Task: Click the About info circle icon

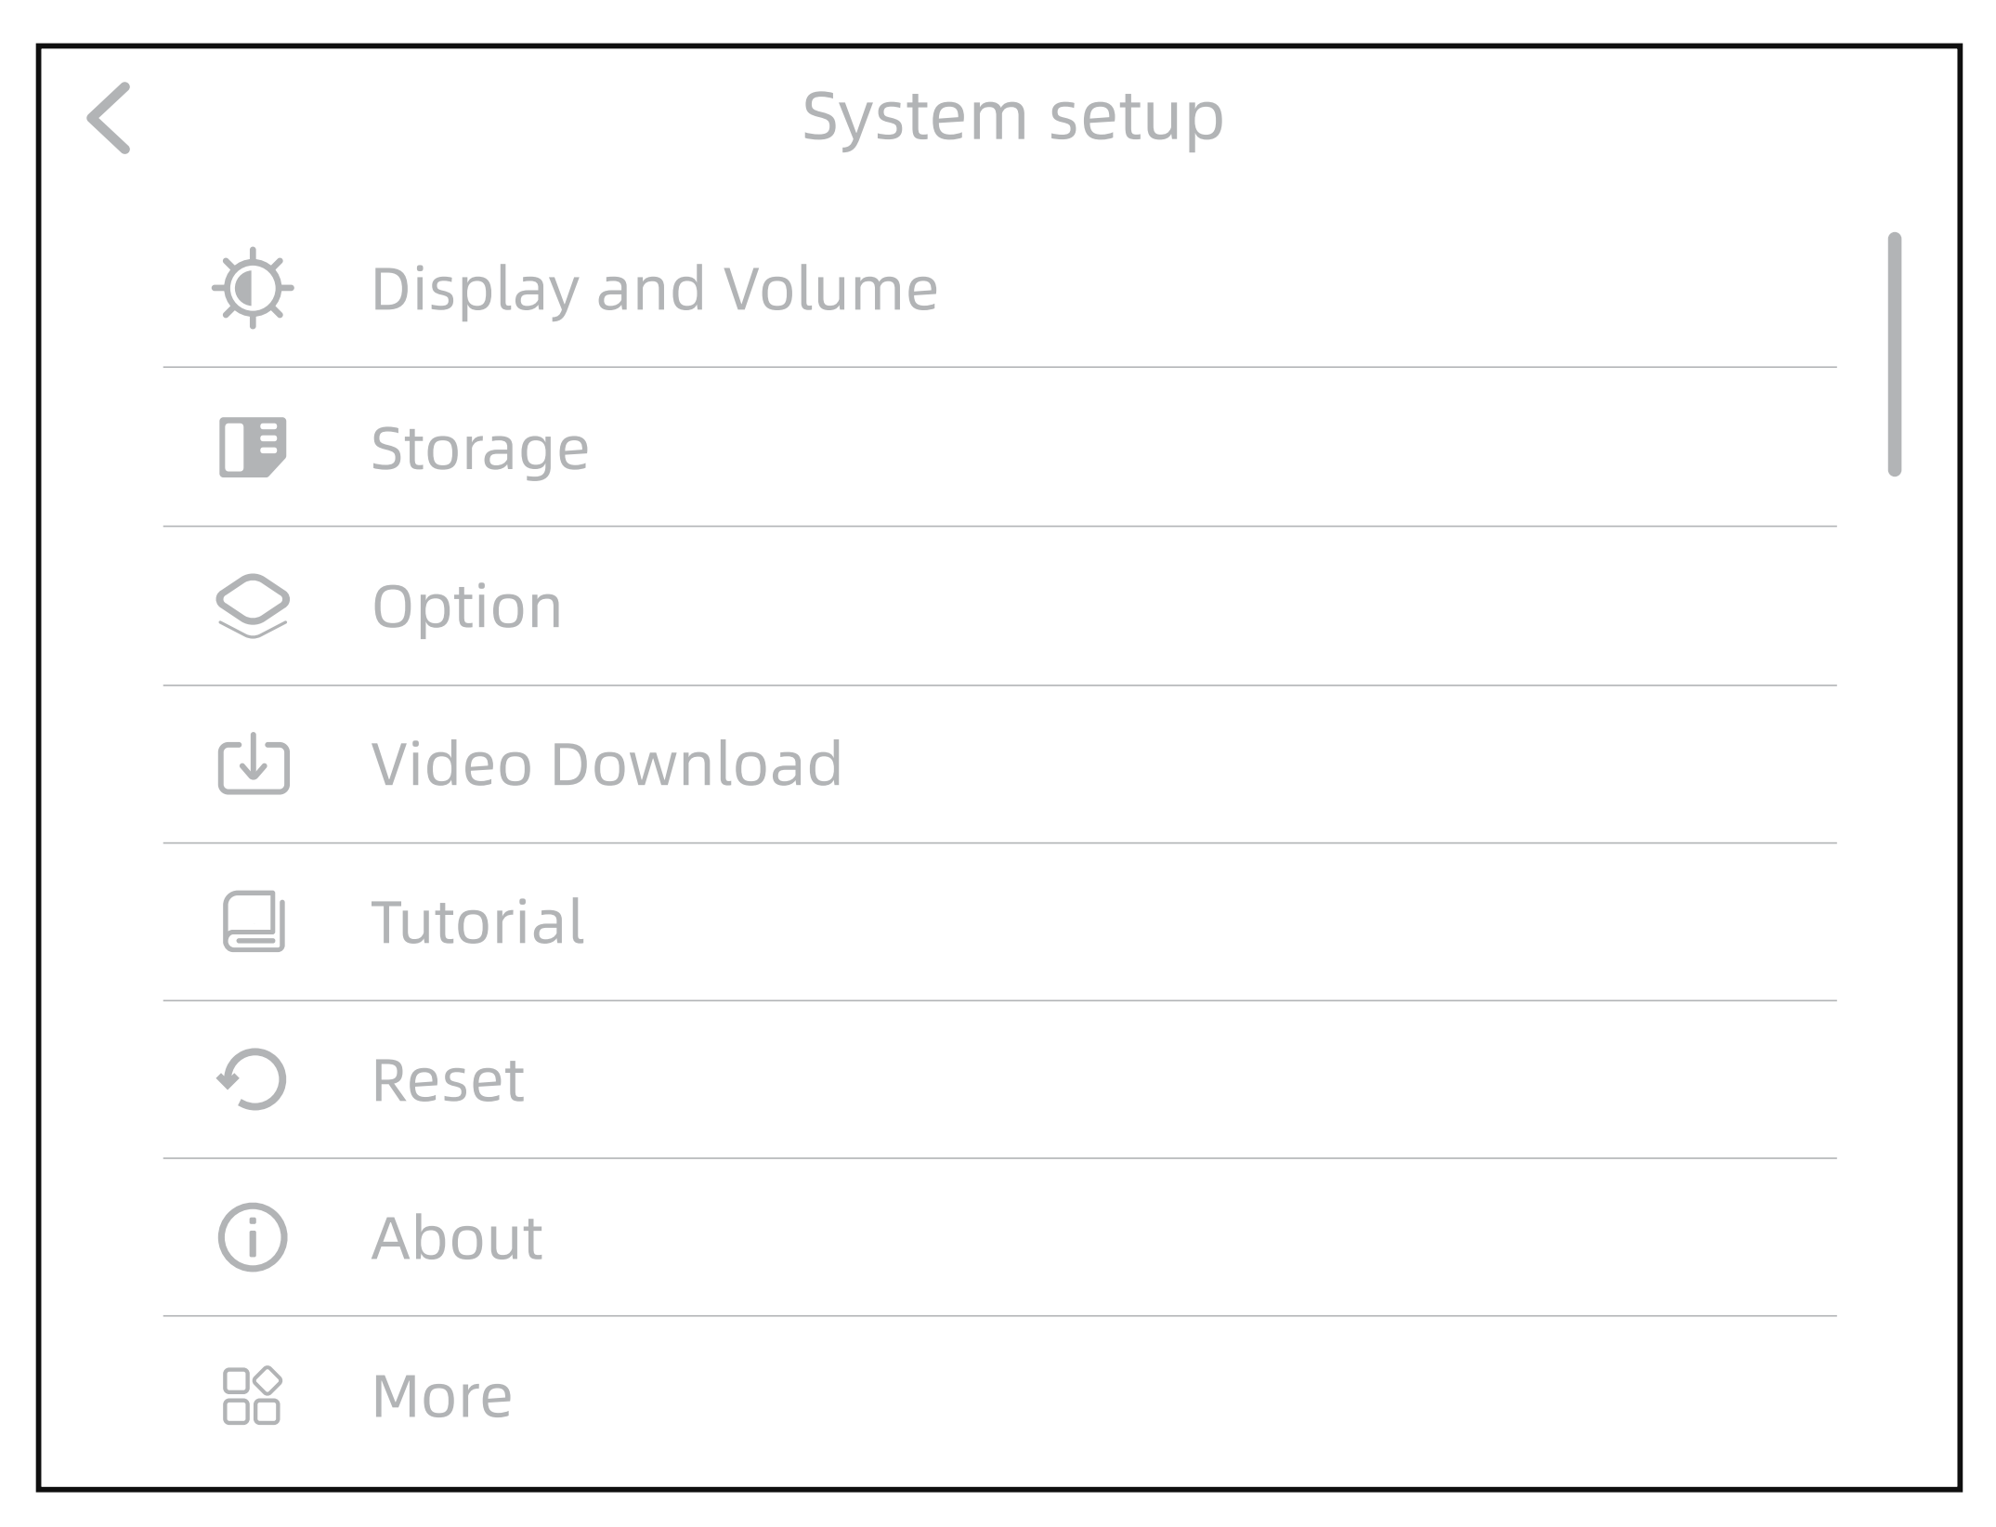Action: click(x=253, y=1237)
